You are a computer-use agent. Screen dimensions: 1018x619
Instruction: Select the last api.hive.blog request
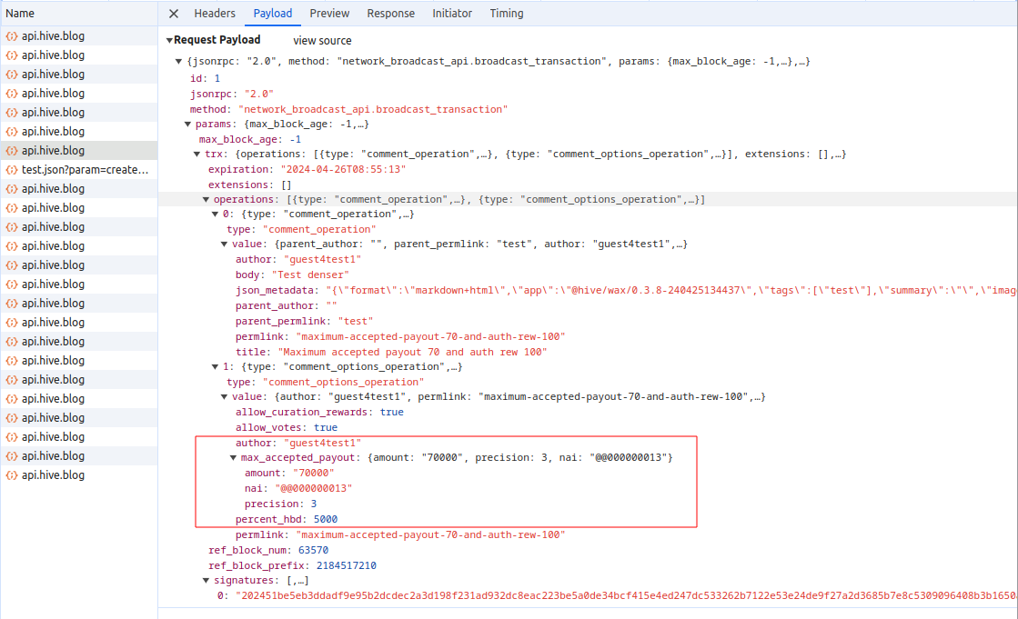tap(53, 475)
